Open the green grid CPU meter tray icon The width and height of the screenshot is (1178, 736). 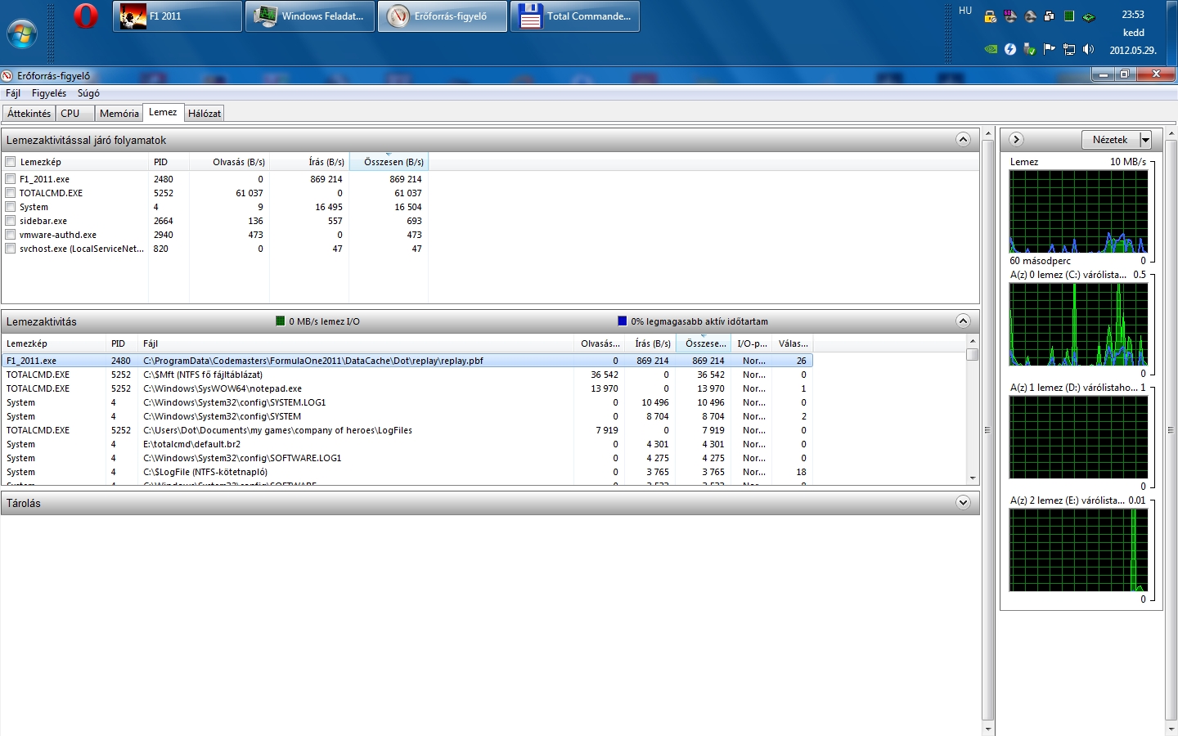click(x=1069, y=16)
